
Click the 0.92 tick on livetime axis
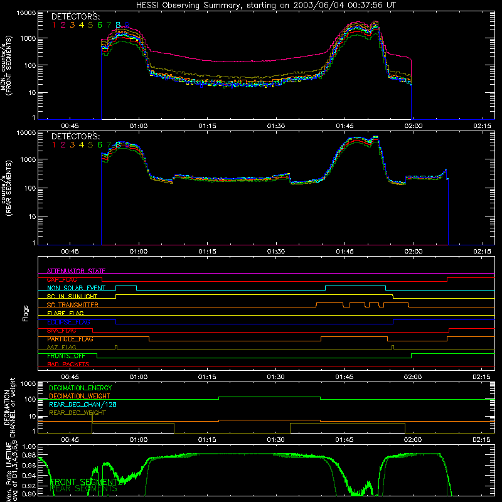[29, 485]
